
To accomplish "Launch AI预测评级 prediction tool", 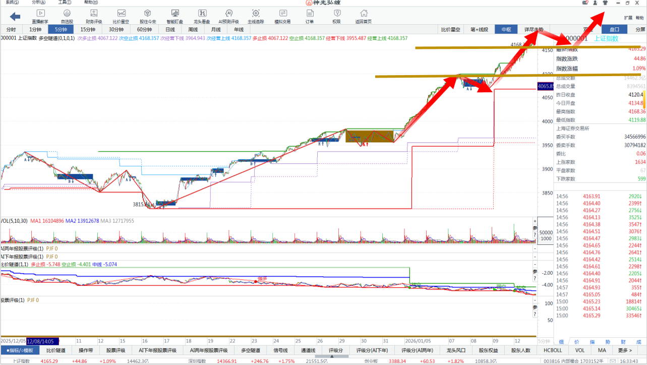I will 228,16.
